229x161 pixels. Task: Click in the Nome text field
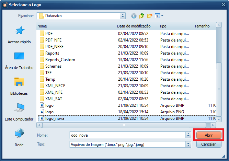(x=127, y=135)
